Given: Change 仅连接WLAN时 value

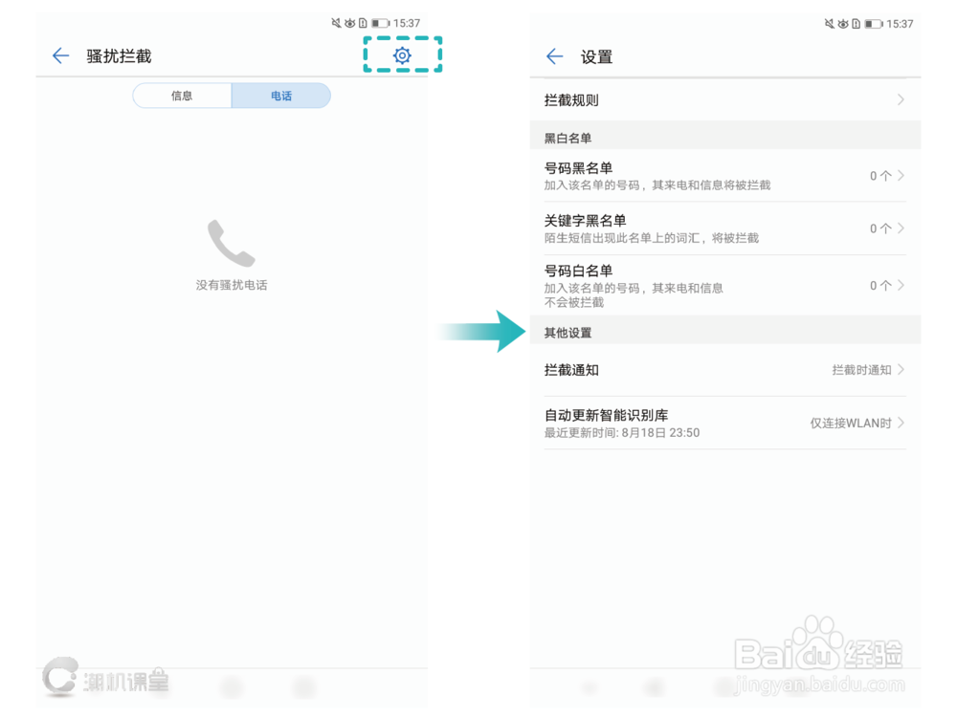Looking at the screenshot, I should (x=850, y=424).
